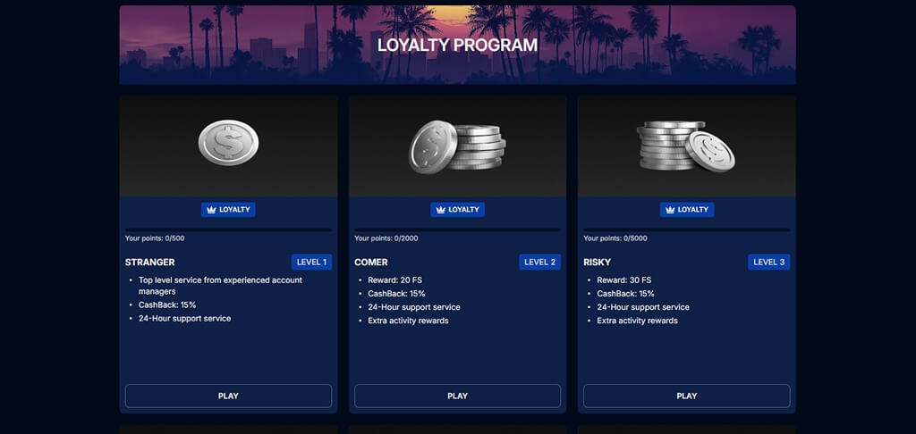Click Play on the Stranger card
916x434 pixels.
point(228,396)
